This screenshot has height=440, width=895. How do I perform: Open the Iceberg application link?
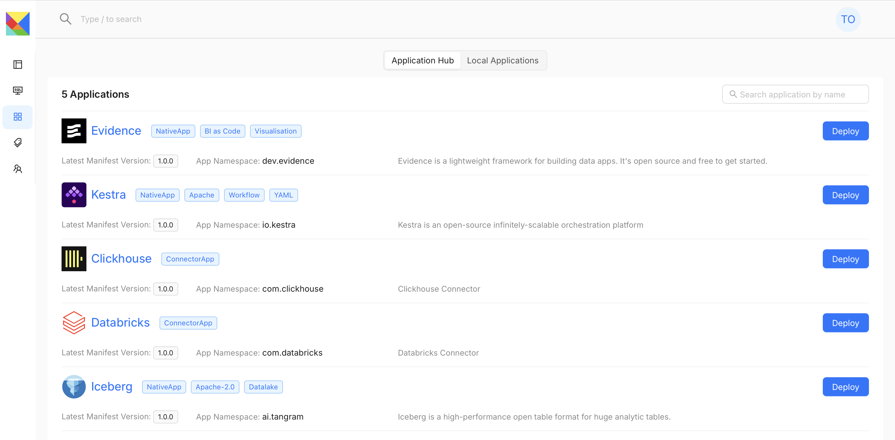click(112, 386)
